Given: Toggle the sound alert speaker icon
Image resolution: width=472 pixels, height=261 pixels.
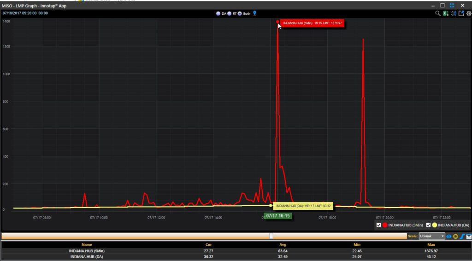Looking at the screenshot, I should pyautogui.click(x=454, y=13).
